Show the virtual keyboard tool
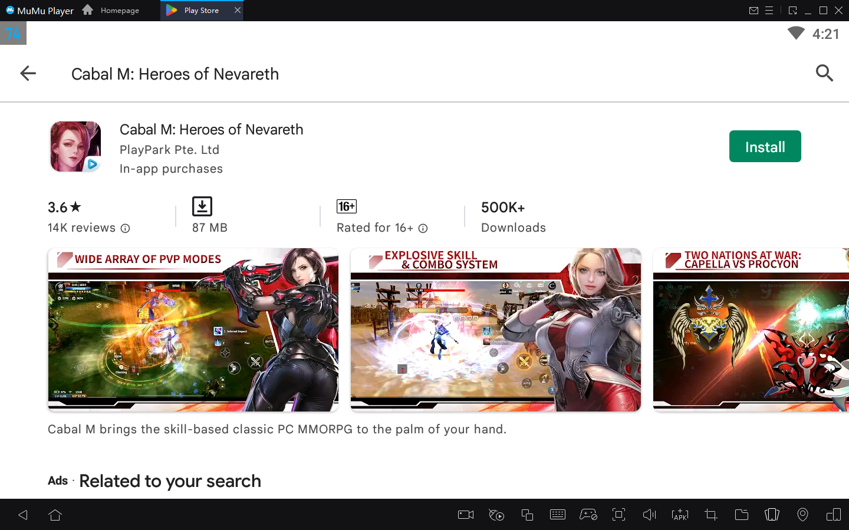Image resolution: width=849 pixels, height=530 pixels. (557, 515)
